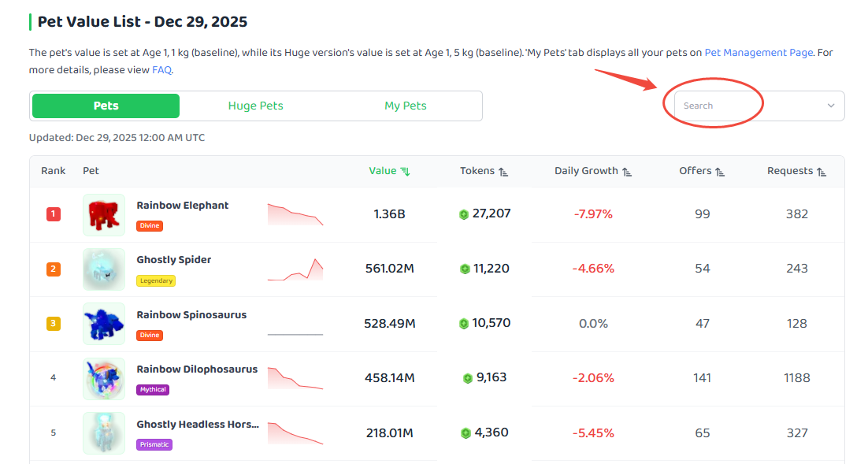The image size is (868, 464).
Task: Switch to the My Pets tab
Action: (406, 106)
